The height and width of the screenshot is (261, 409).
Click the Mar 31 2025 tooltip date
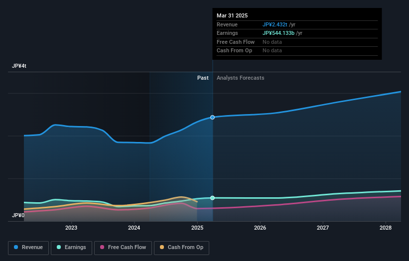232,15
